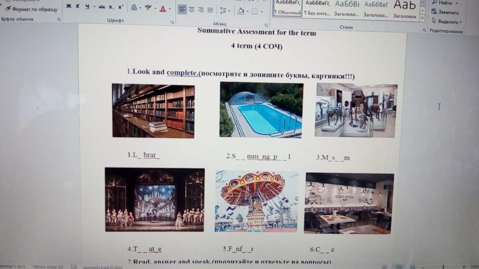
Task: Click the Text Effects outlined A icon
Action: tap(134, 8)
